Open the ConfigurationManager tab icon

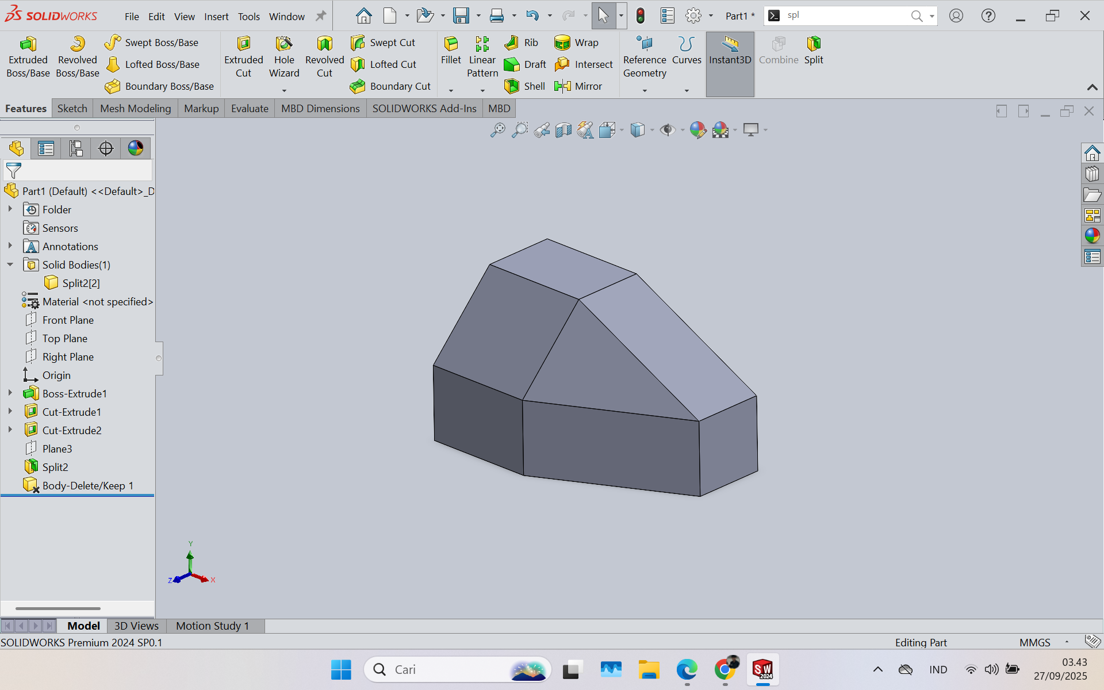75,148
